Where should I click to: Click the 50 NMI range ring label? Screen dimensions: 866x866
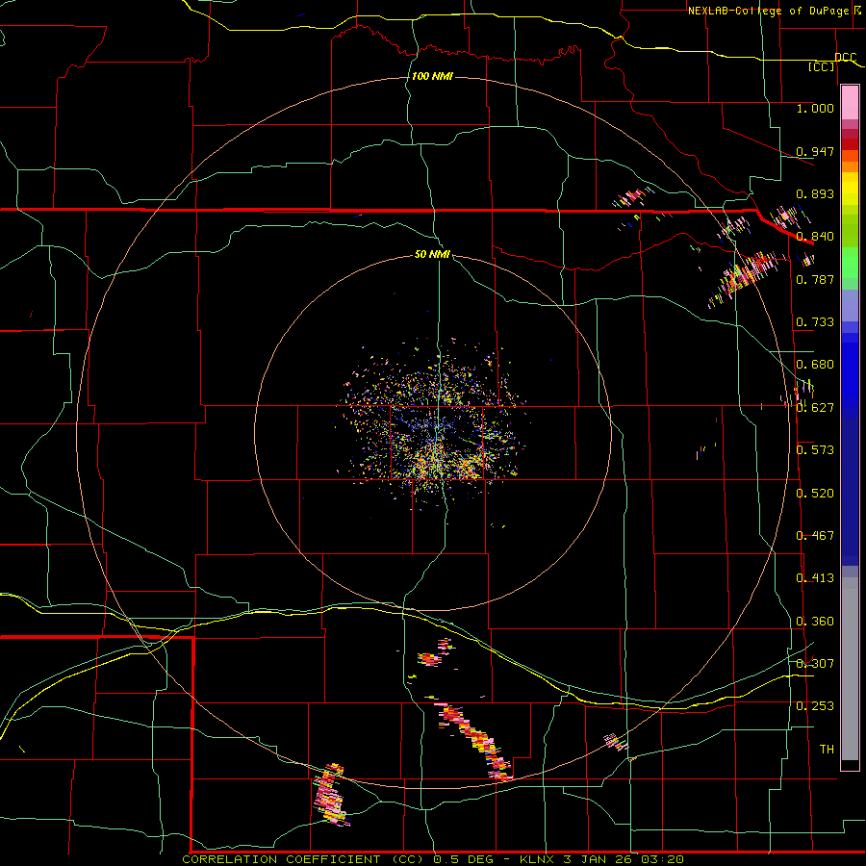pos(432,254)
